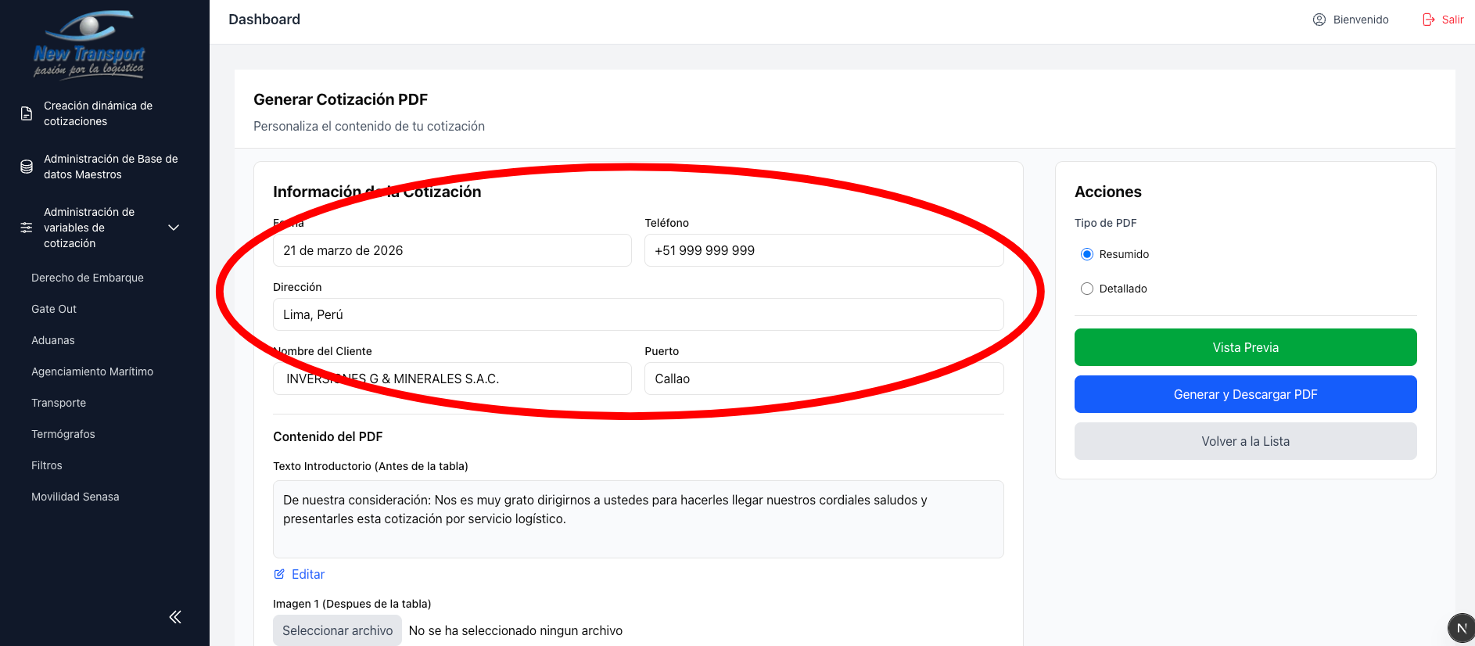1475x646 pixels.
Task: Open the Termógrafos menu entry
Action: click(63, 434)
